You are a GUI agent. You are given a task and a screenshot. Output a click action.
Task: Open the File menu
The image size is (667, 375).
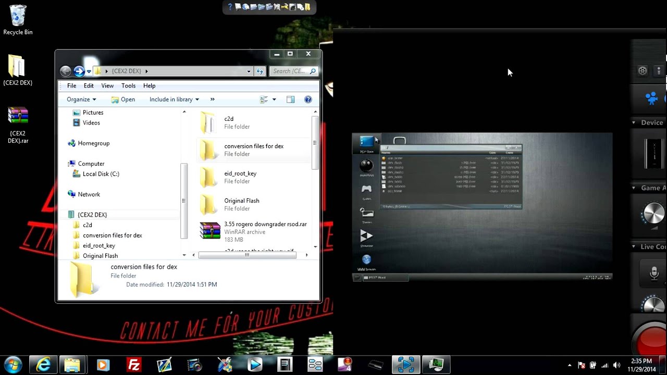point(72,86)
